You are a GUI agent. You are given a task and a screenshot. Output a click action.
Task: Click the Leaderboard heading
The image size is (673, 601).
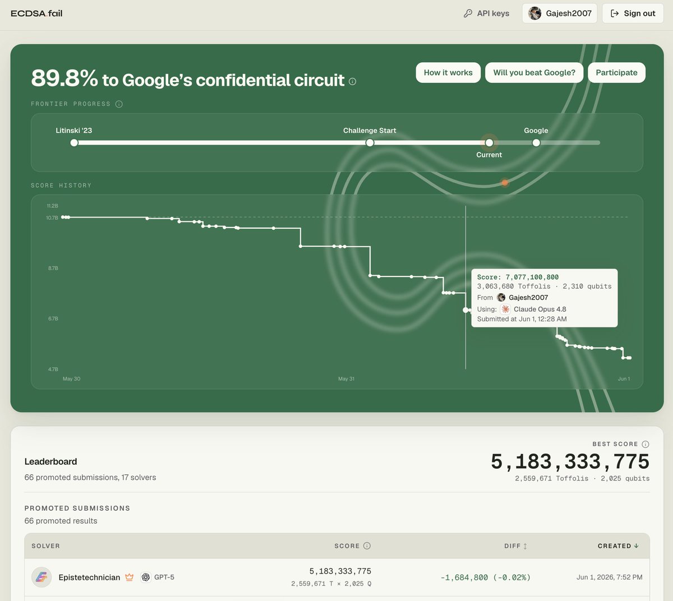(50, 461)
